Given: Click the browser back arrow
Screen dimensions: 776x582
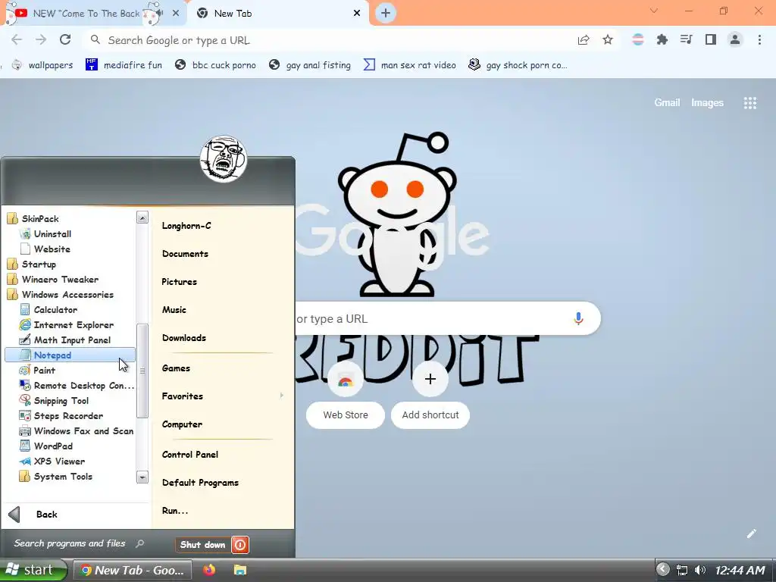Looking at the screenshot, I should 17,39.
